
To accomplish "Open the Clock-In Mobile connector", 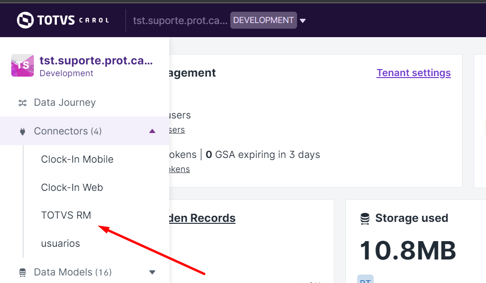I will [77, 159].
